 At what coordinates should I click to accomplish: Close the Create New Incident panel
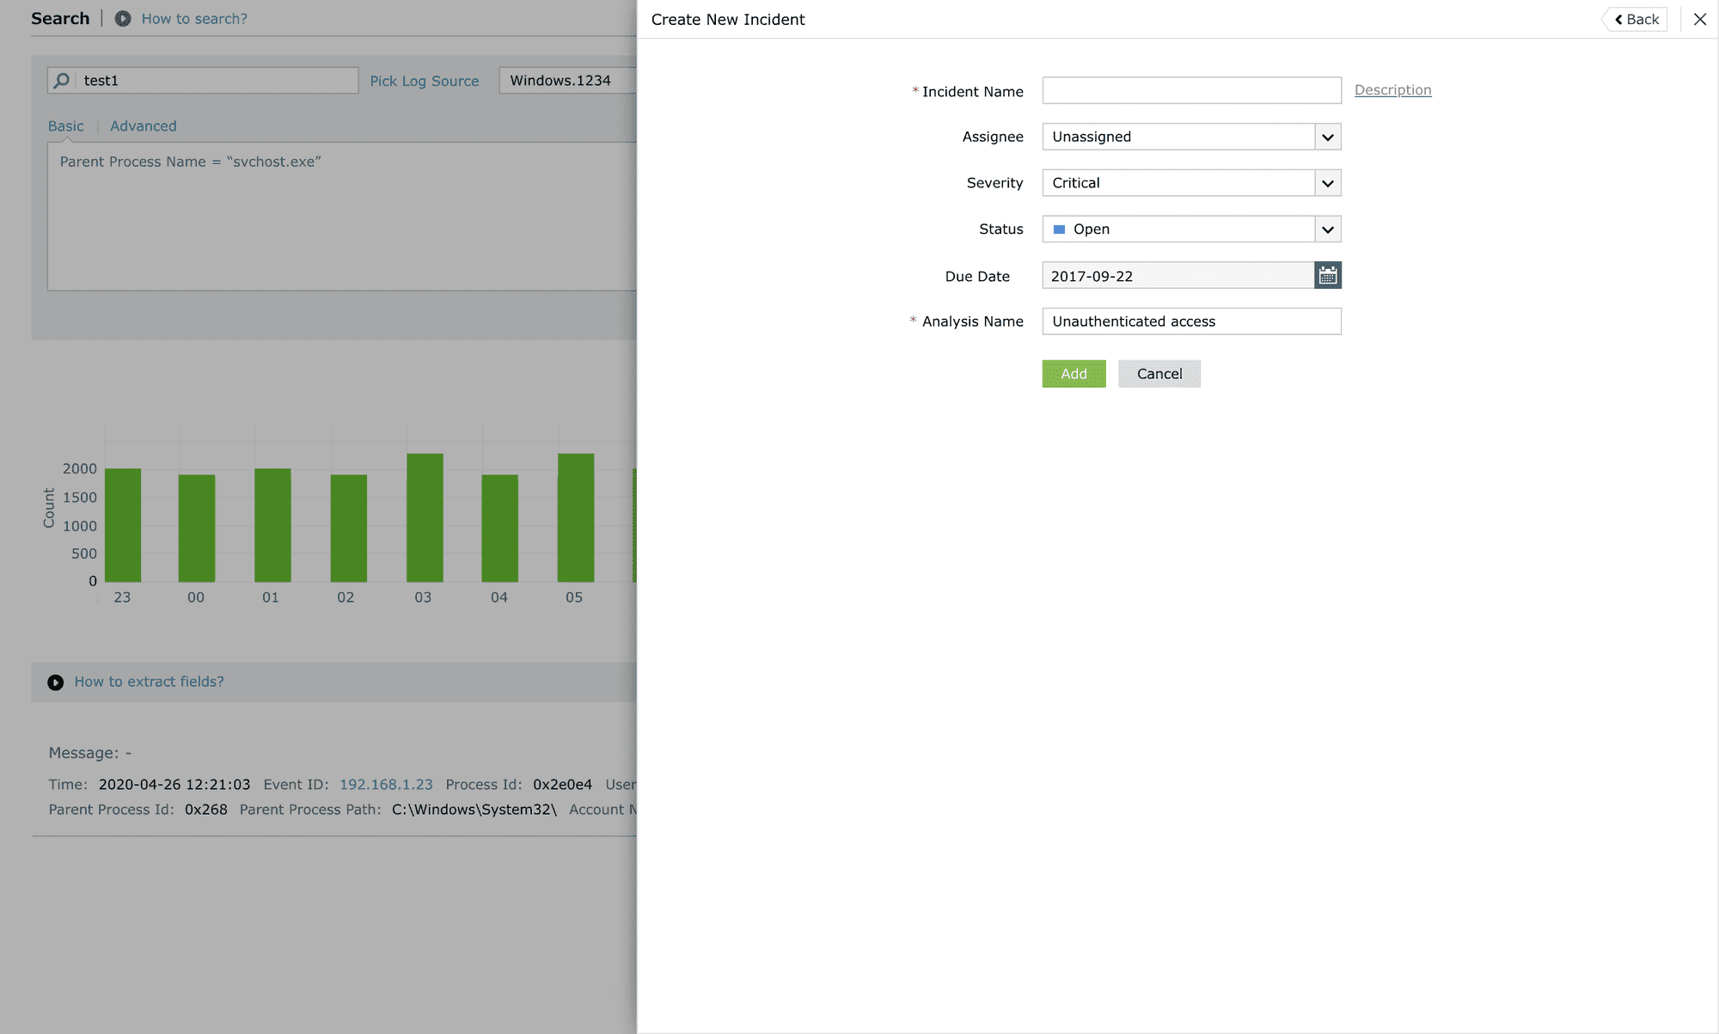coord(1700,19)
